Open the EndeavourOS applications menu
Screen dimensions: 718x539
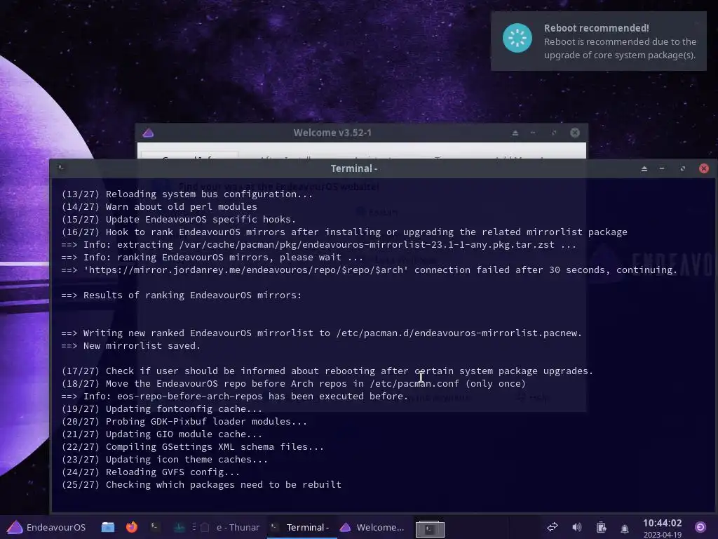47,527
